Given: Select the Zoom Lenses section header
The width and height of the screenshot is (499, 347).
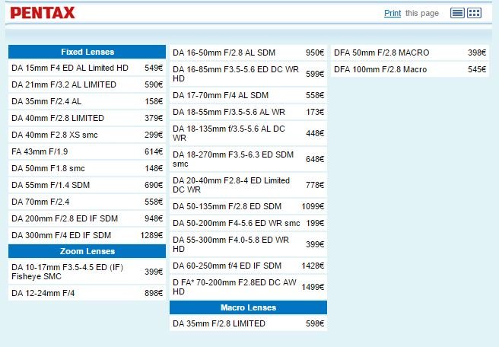Looking at the screenshot, I should [87, 251].
